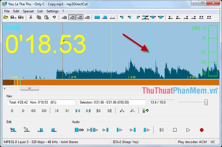Click the loop playback icon in Audio
This screenshot has height=147, width=222.
pyautogui.click(x=79, y=130)
